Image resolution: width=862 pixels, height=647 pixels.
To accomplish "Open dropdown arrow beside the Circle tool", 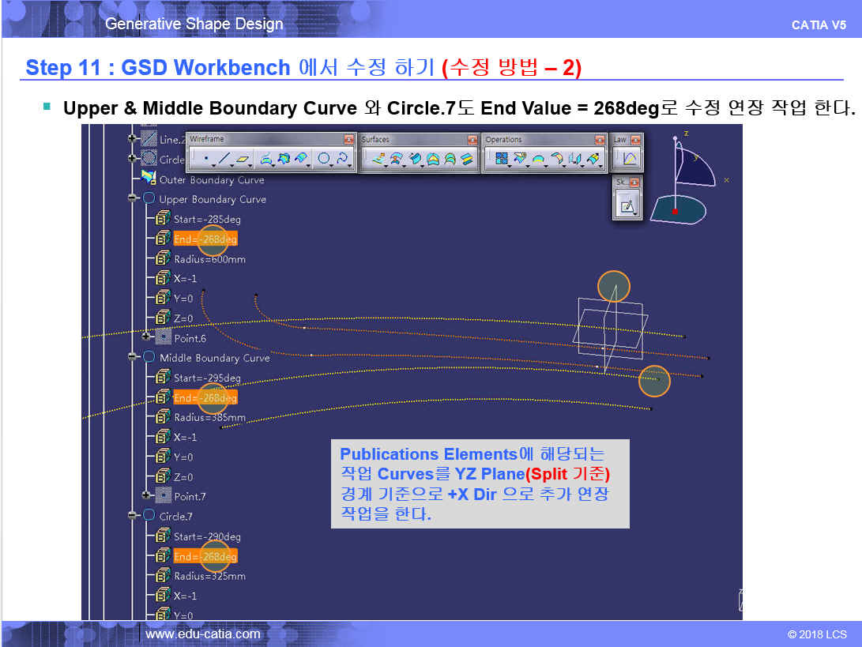I will pyautogui.click(x=333, y=166).
